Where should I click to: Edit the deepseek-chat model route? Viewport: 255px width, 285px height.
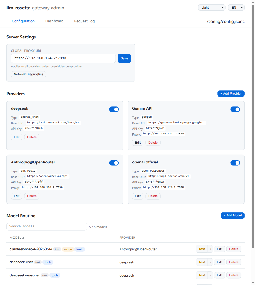tap(220, 262)
